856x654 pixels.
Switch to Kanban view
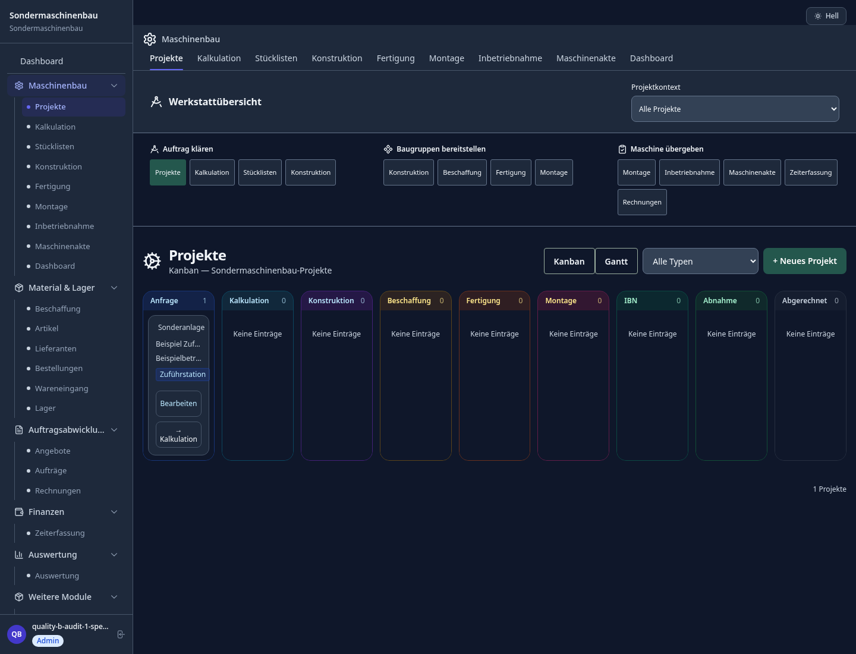(569, 261)
